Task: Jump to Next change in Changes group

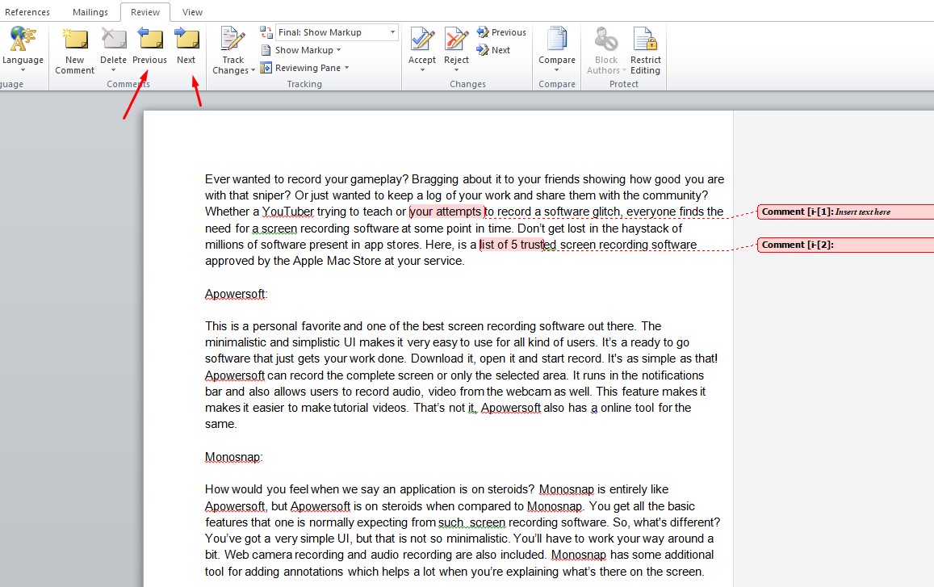Action: pyautogui.click(x=493, y=50)
